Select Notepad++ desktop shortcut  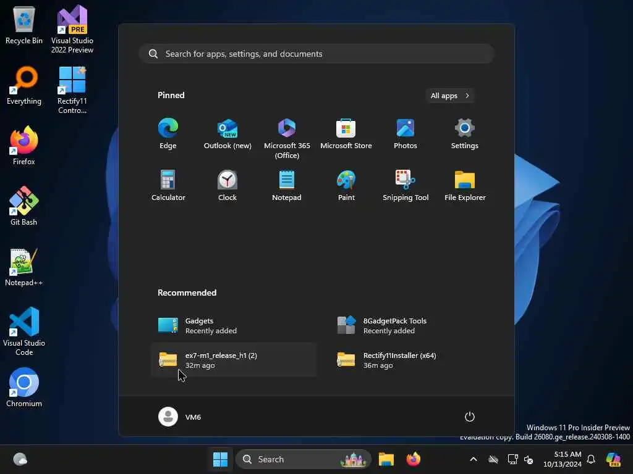point(24,267)
